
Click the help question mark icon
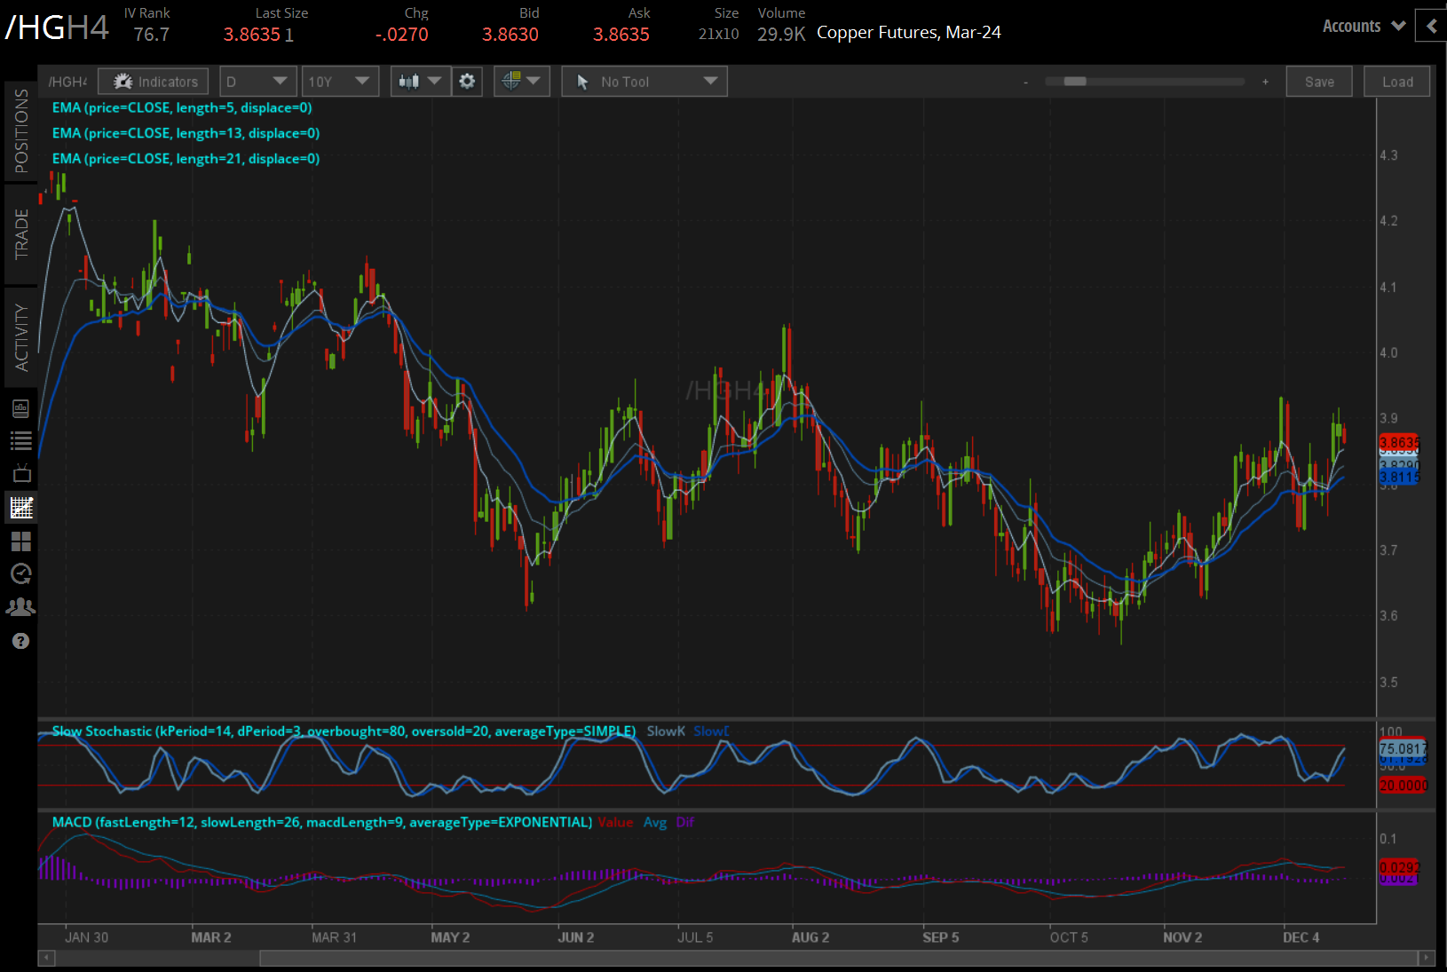tap(21, 641)
